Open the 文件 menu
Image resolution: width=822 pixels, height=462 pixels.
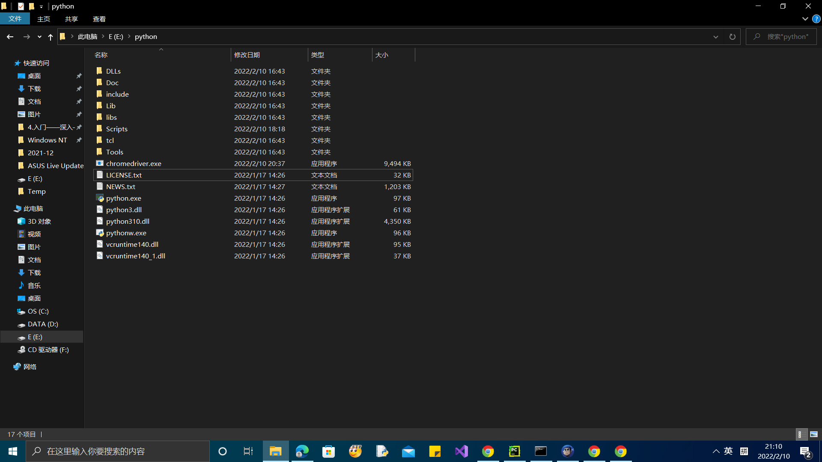(15, 19)
